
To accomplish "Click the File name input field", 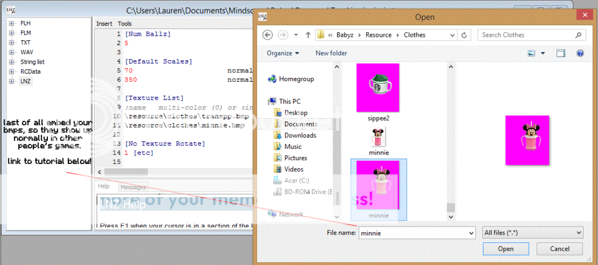I will pos(413,232).
